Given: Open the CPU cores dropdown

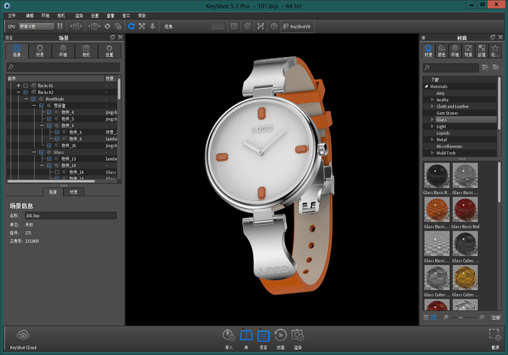Looking at the screenshot, I should tap(36, 27).
